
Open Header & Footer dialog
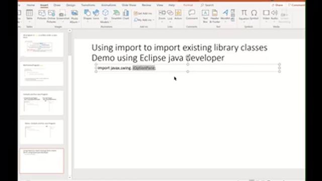coord(215,16)
